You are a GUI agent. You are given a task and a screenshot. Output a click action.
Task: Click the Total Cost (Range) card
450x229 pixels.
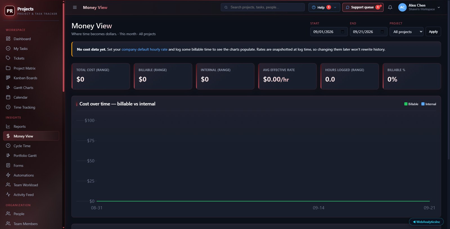[x=101, y=76]
